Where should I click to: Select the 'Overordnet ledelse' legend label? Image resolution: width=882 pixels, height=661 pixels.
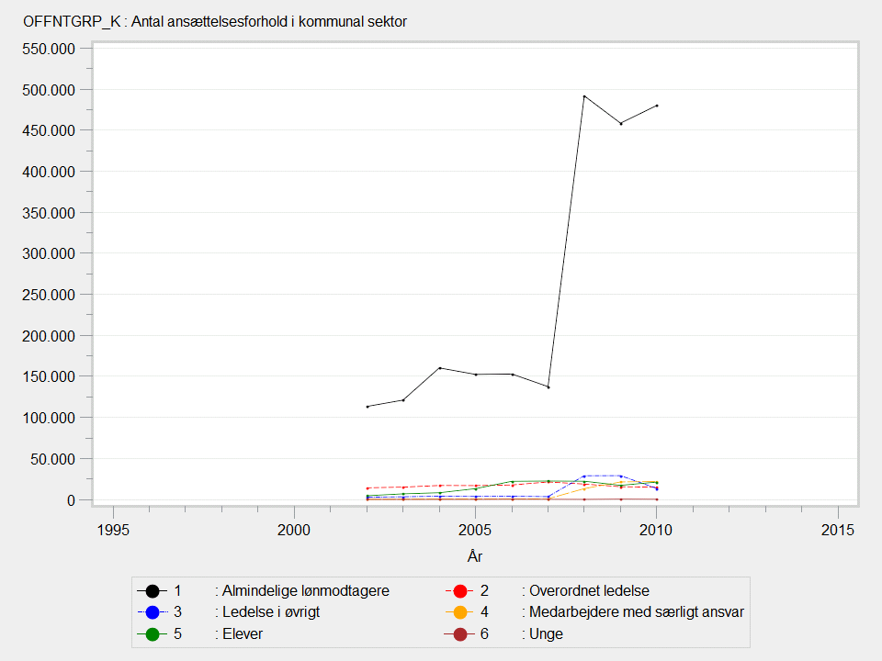589,591
